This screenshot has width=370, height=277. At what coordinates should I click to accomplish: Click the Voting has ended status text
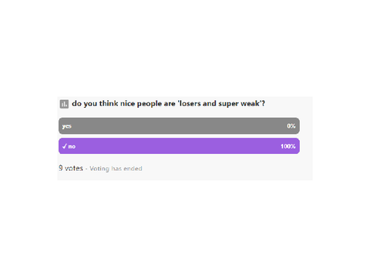(116, 169)
